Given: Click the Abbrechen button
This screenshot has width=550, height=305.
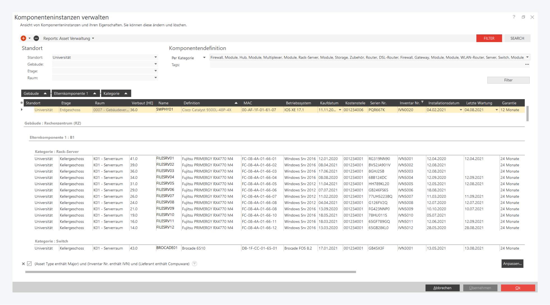Looking at the screenshot, I should [442, 288].
